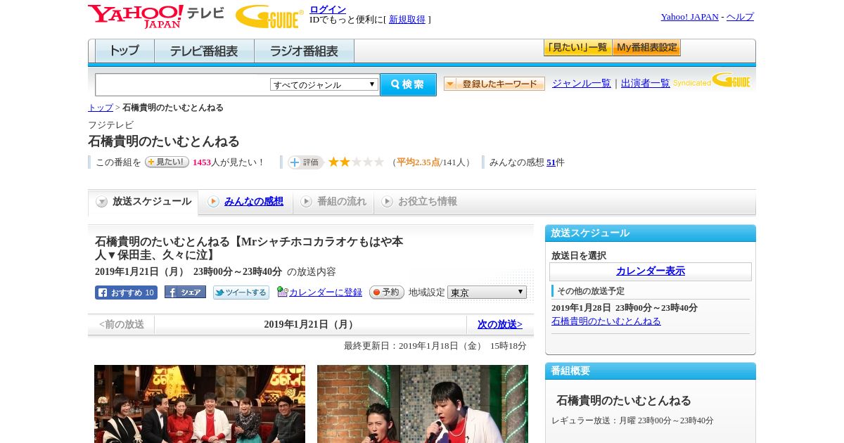Open the Yahoo! JAPAN link
This screenshot has width=844, height=443.
(x=690, y=17)
